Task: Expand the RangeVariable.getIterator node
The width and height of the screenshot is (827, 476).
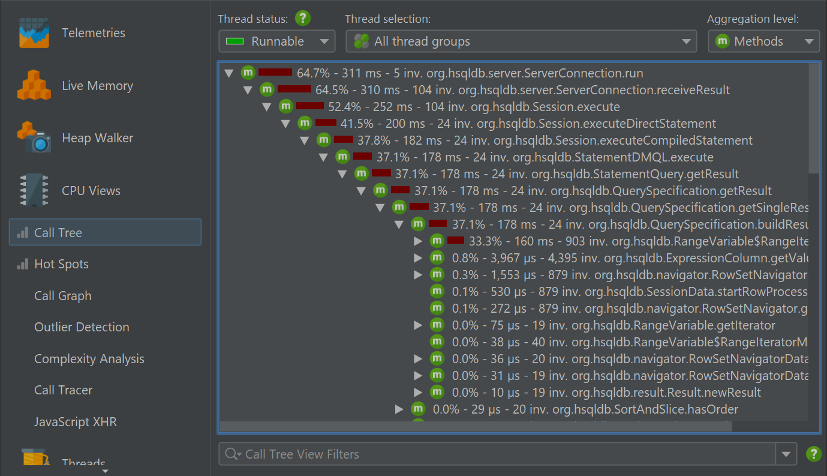Action: (x=419, y=325)
